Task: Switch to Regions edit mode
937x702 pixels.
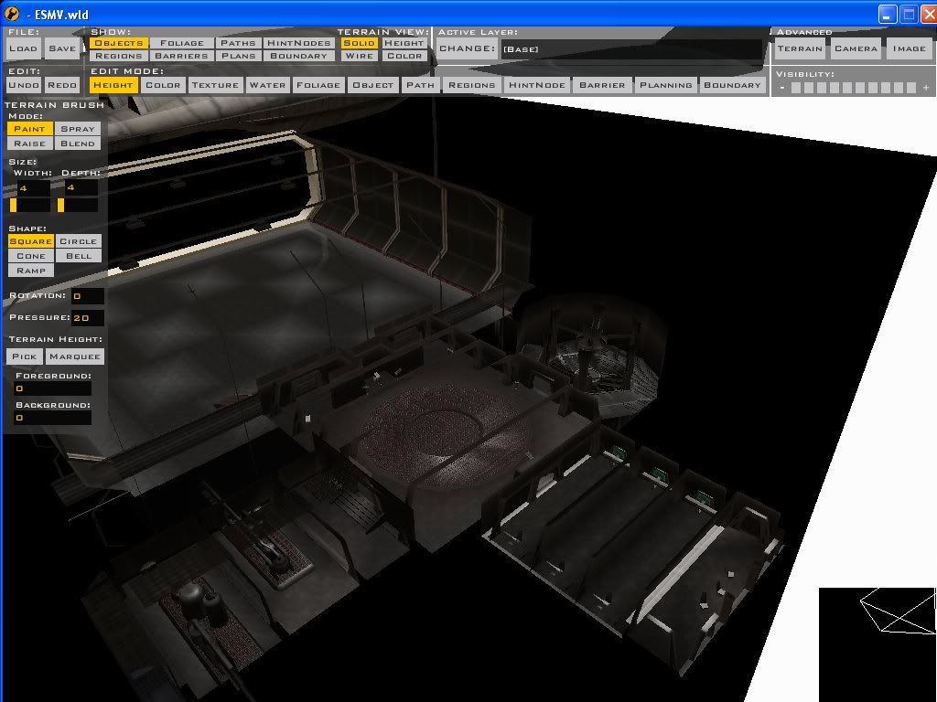Action: click(471, 85)
